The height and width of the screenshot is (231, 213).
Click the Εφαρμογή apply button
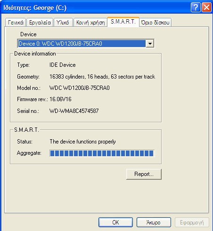point(192,222)
